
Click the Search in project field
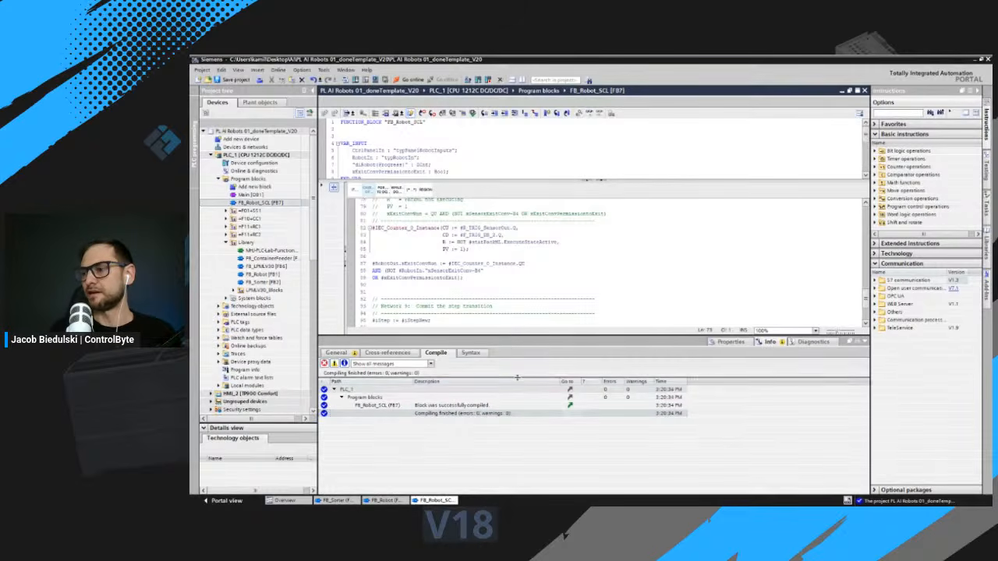556,79
